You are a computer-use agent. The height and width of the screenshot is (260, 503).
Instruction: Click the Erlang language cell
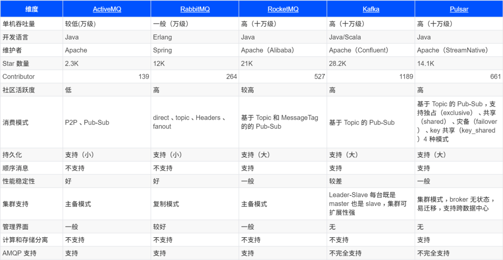195,37
